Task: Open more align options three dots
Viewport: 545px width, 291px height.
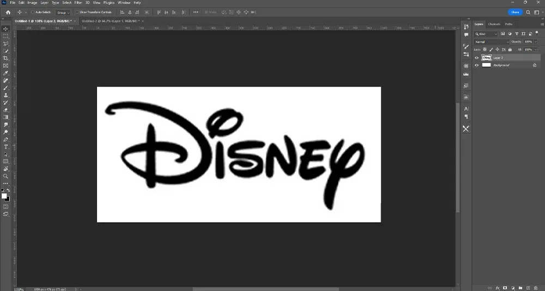Action: click(x=196, y=12)
